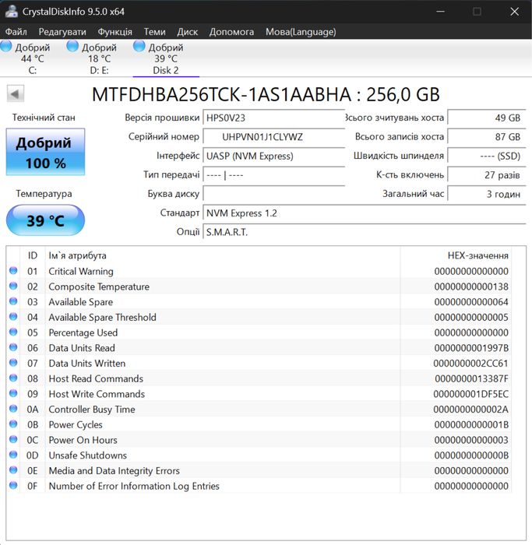Click the serial number field UHPVN01J1CLYWZ
This screenshot has height=545, width=532.
coord(273,137)
